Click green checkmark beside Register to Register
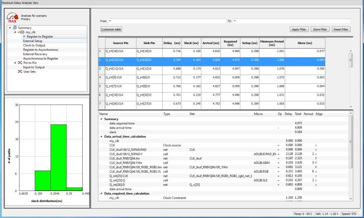 24,37
